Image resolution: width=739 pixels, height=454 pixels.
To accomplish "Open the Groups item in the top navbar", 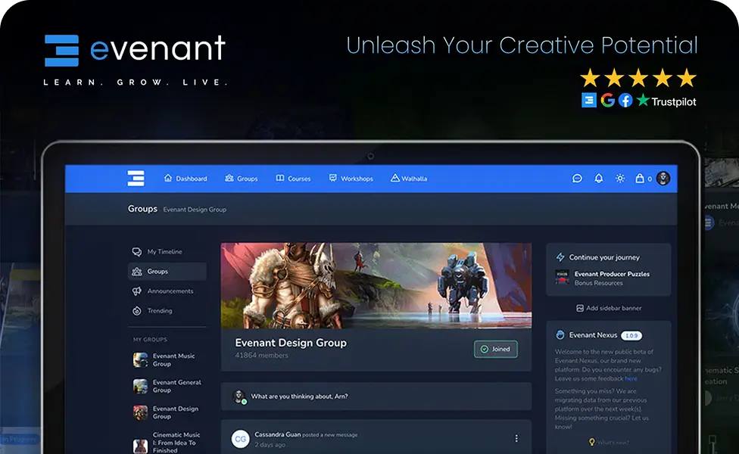I will coord(242,179).
